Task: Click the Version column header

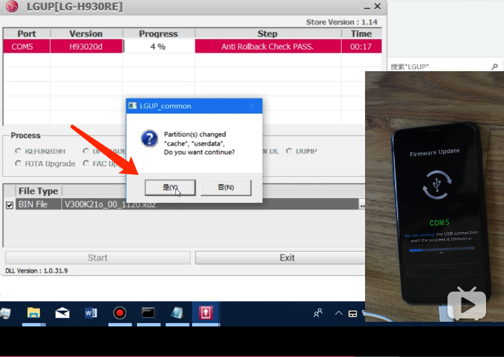Action: point(86,34)
